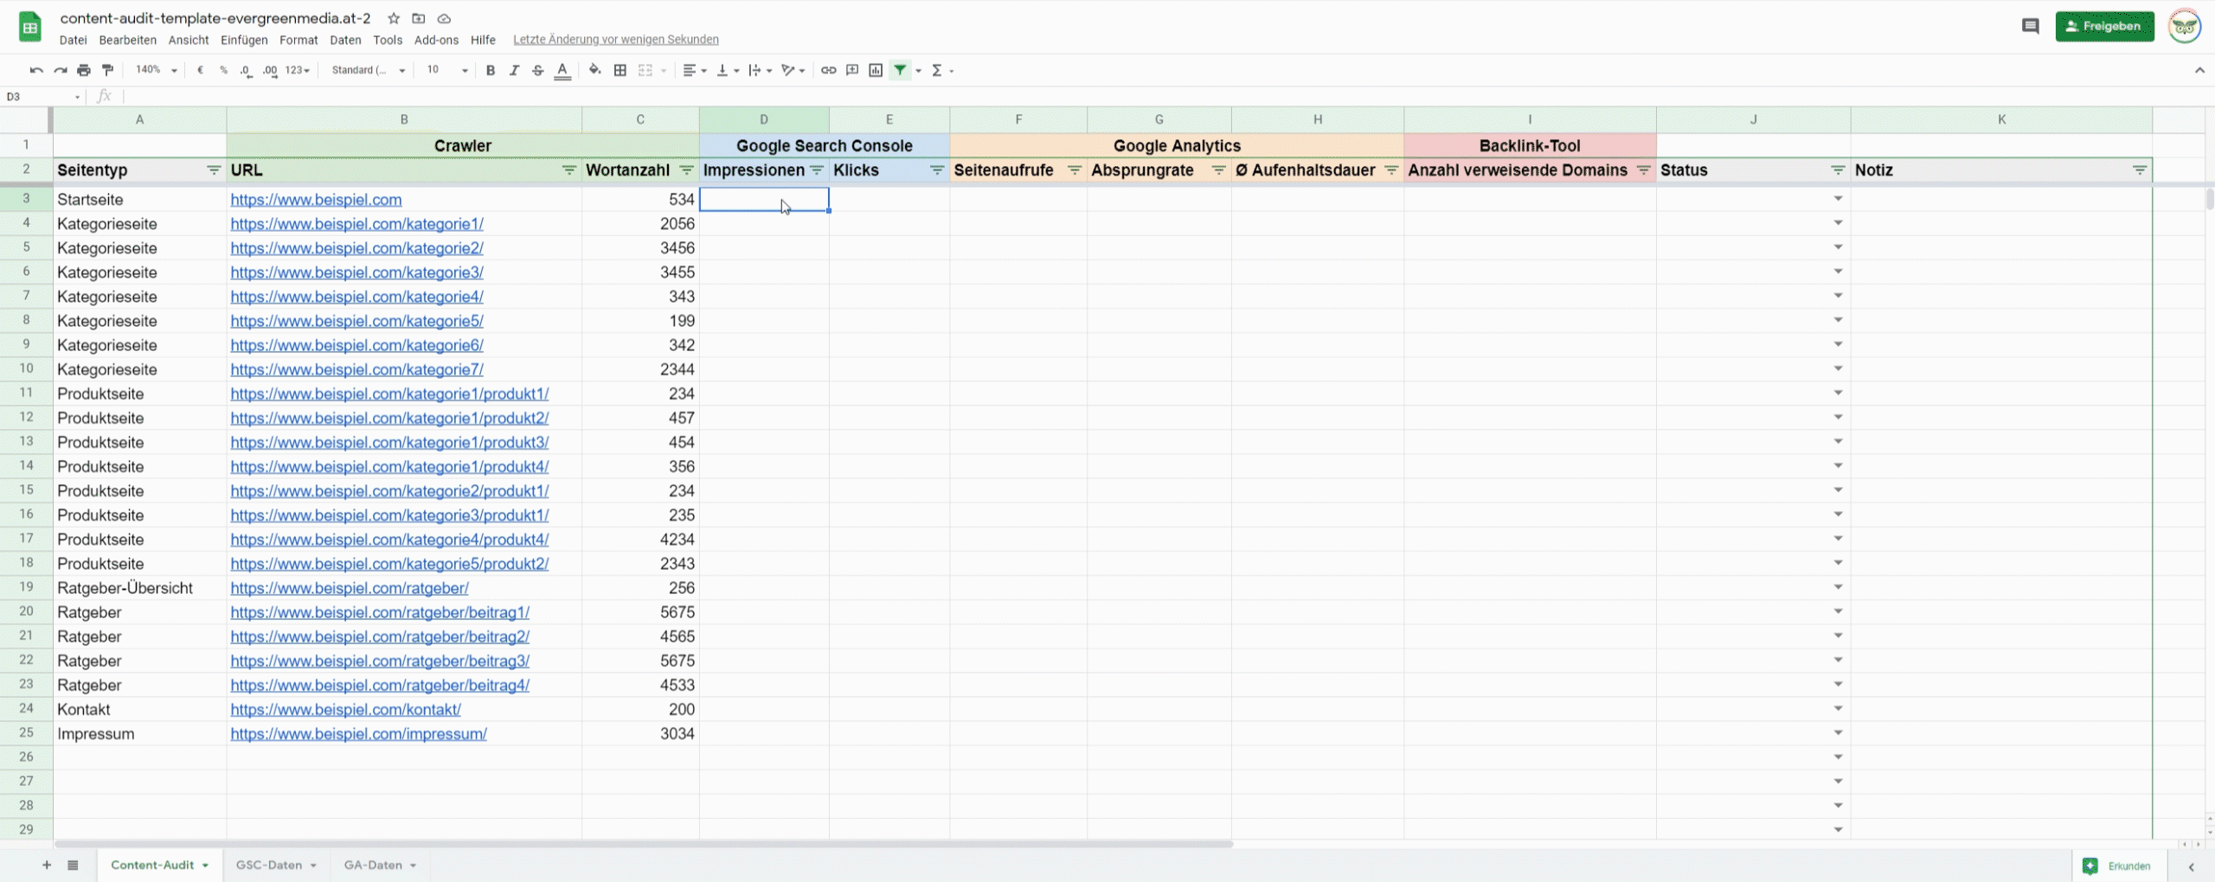
Task: Open the Format menu
Action: pyautogui.click(x=299, y=40)
